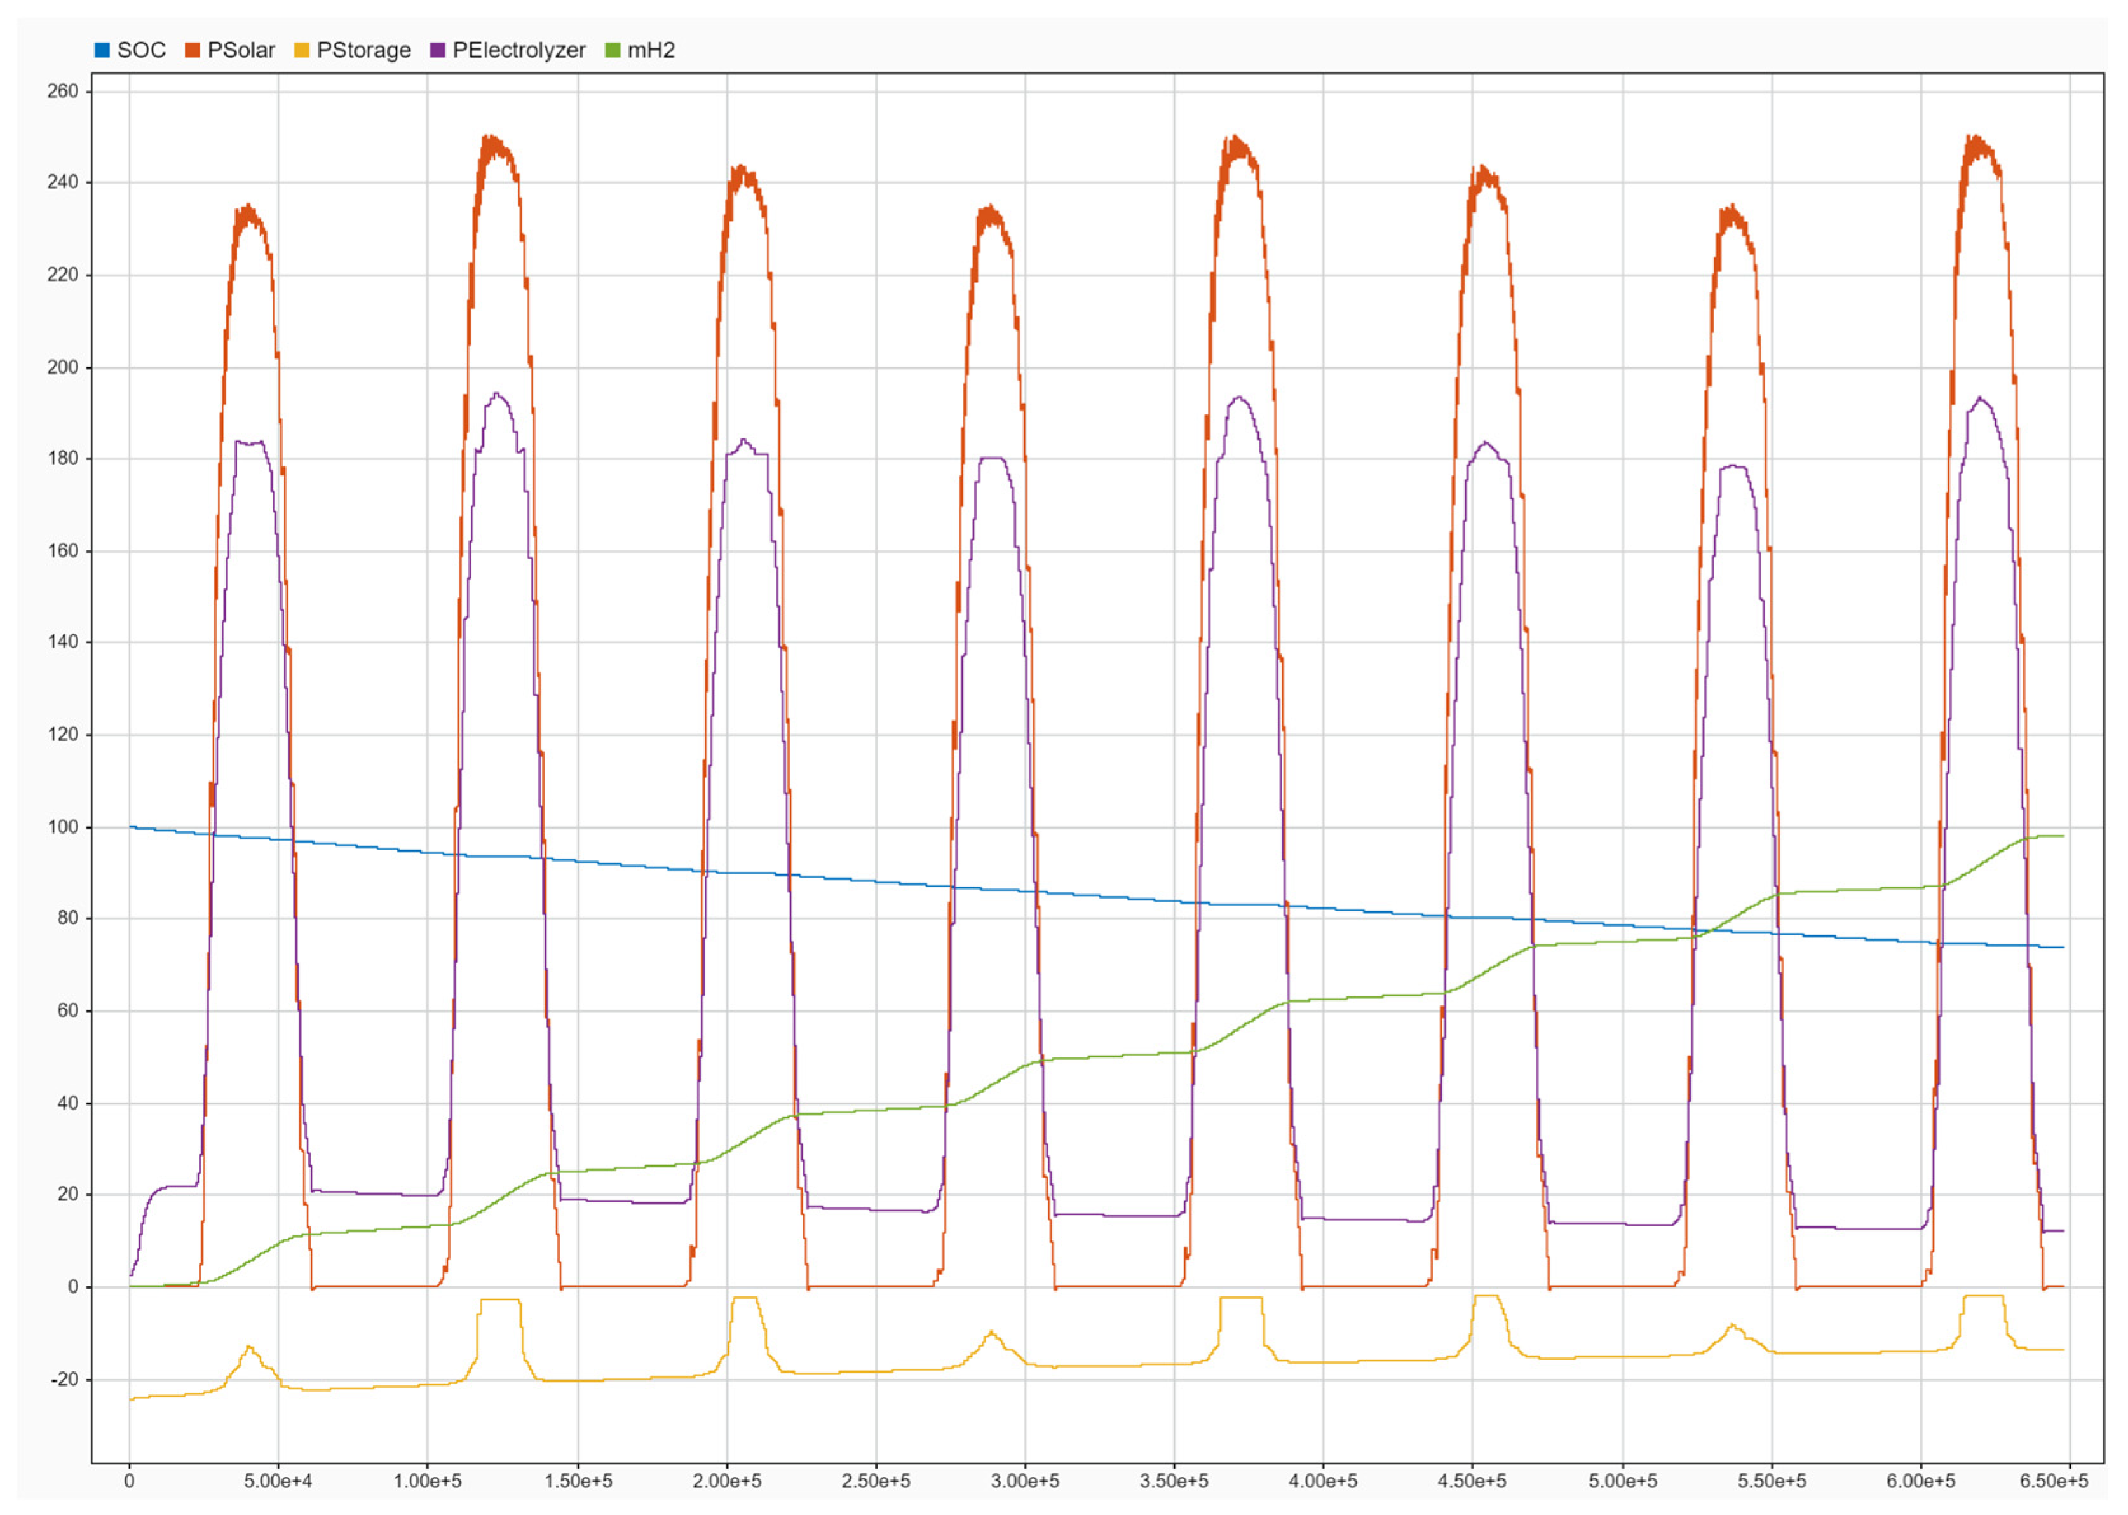2128x1515 pixels.
Task: Click the 100 y-axis tick label
Action: (x=62, y=827)
